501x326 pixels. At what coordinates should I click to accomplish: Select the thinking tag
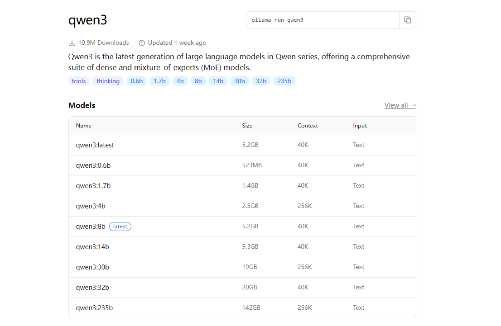[x=108, y=81]
